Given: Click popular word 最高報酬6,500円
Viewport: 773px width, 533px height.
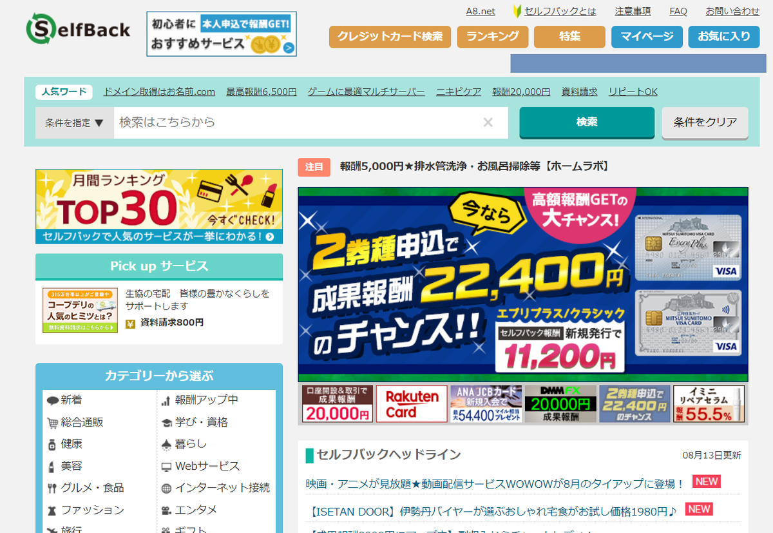Looking at the screenshot, I should tap(262, 92).
